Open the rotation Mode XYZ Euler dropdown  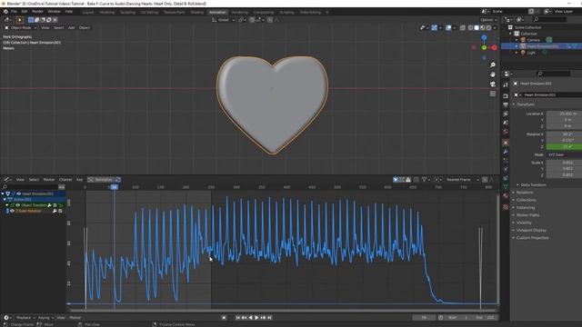(x=564, y=154)
